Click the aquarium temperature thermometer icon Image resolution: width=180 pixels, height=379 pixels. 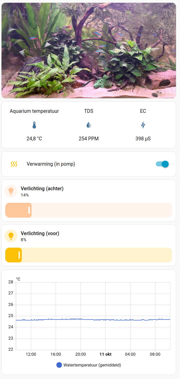(x=34, y=125)
